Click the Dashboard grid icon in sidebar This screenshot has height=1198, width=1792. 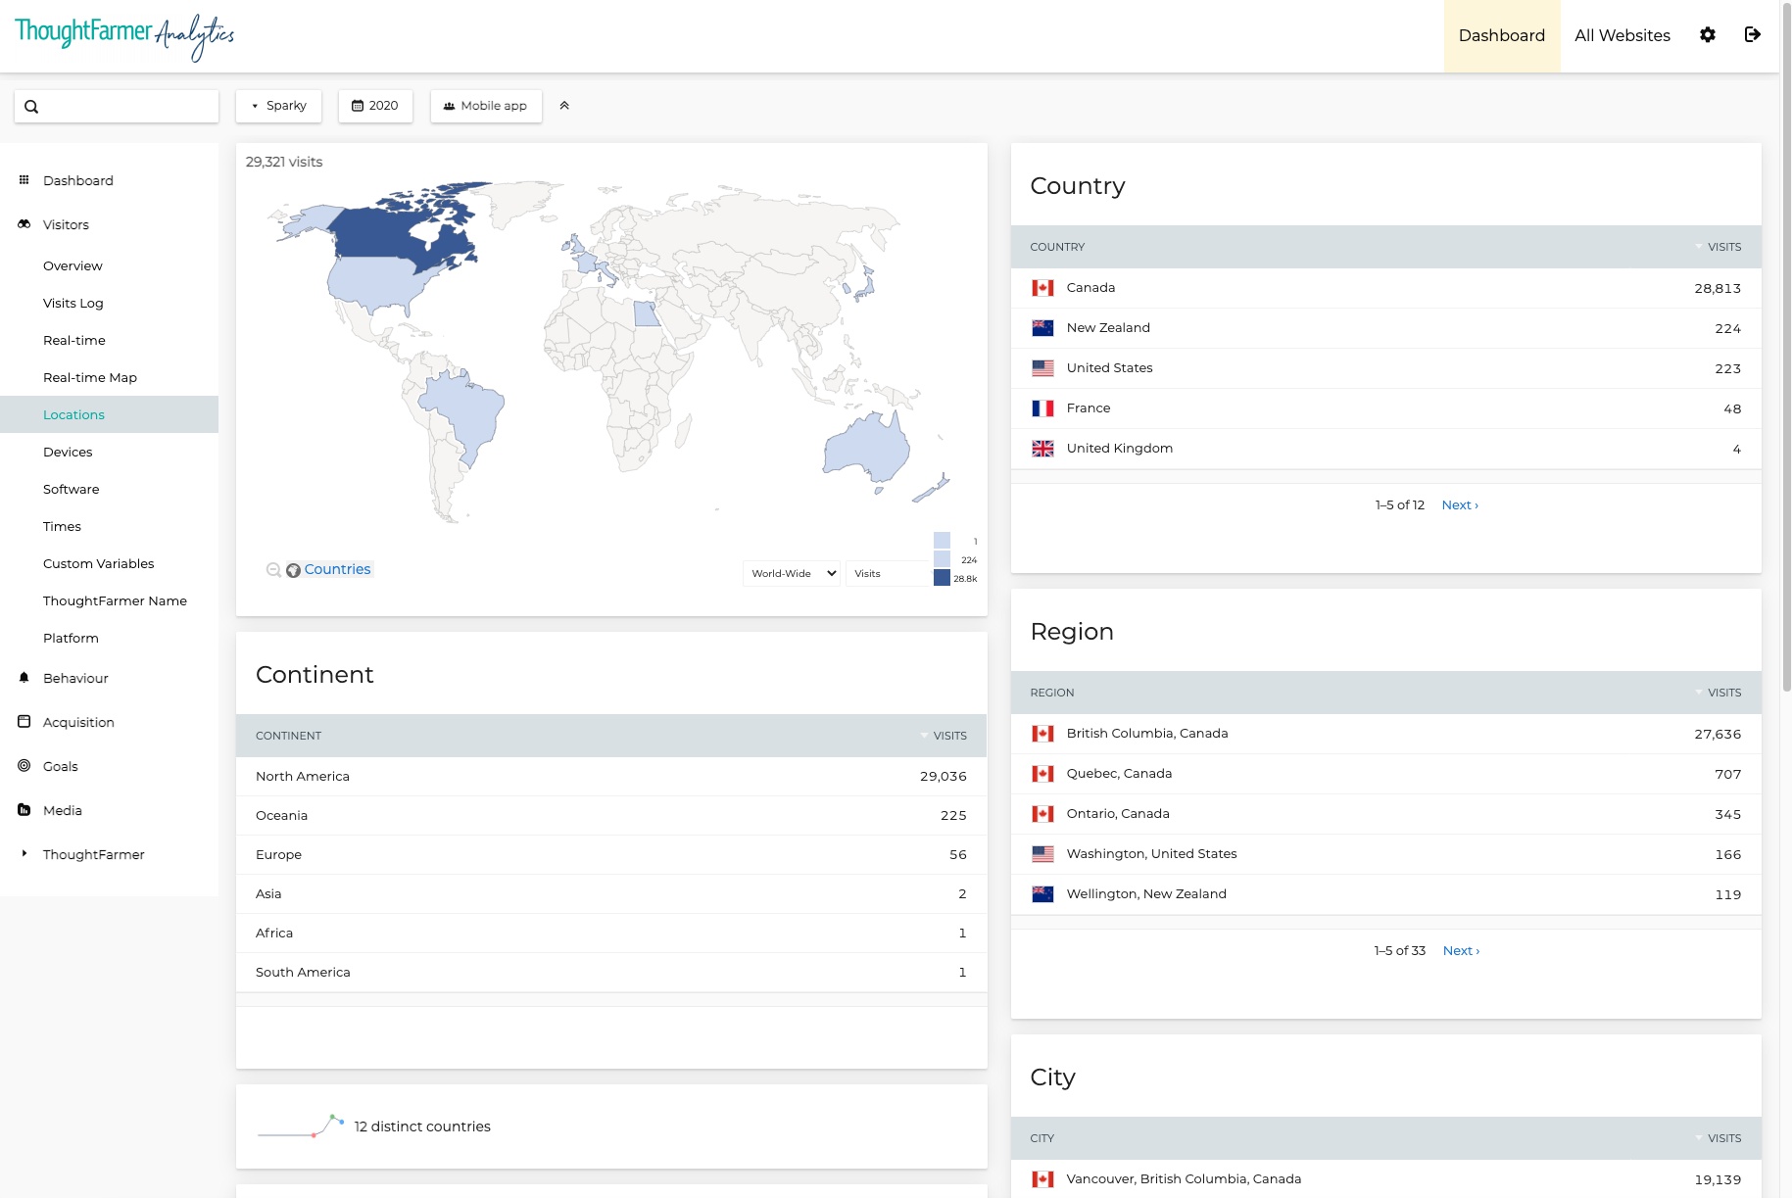pyautogui.click(x=24, y=180)
